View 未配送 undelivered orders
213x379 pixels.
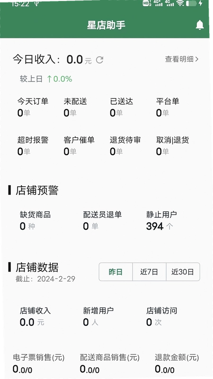(x=75, y=107)
